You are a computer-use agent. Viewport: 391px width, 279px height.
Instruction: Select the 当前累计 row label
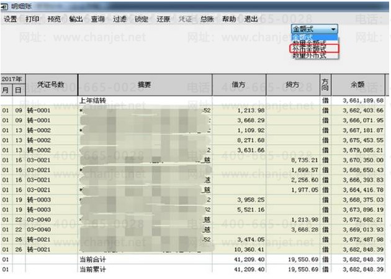(x=92, y=270)
